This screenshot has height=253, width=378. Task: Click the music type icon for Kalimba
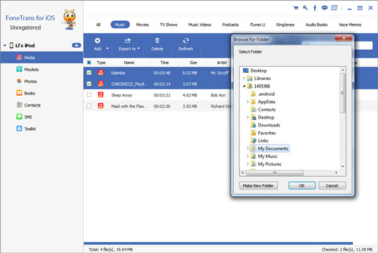tap(101, 72)
